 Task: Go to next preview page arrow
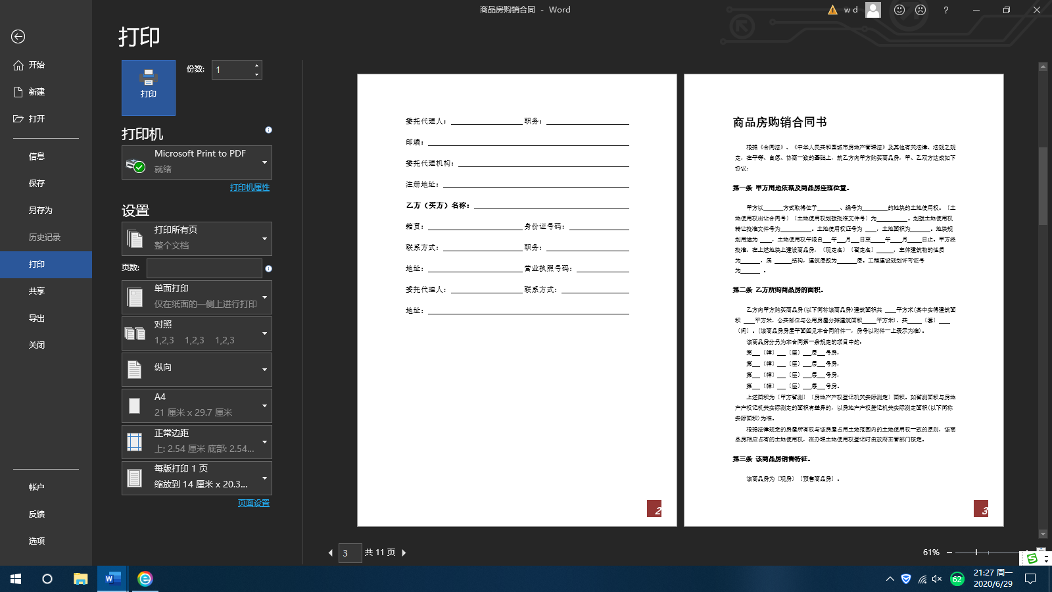(404, 553)
